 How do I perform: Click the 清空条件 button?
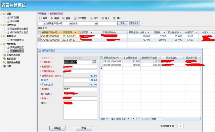tap(134, 23)
